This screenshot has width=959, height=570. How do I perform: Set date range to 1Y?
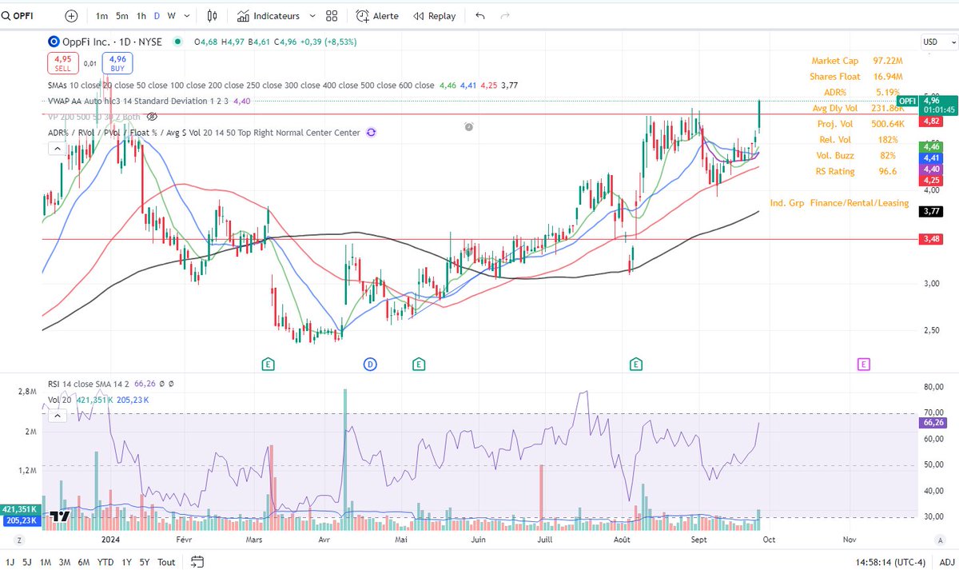click(x=125, y=562)
